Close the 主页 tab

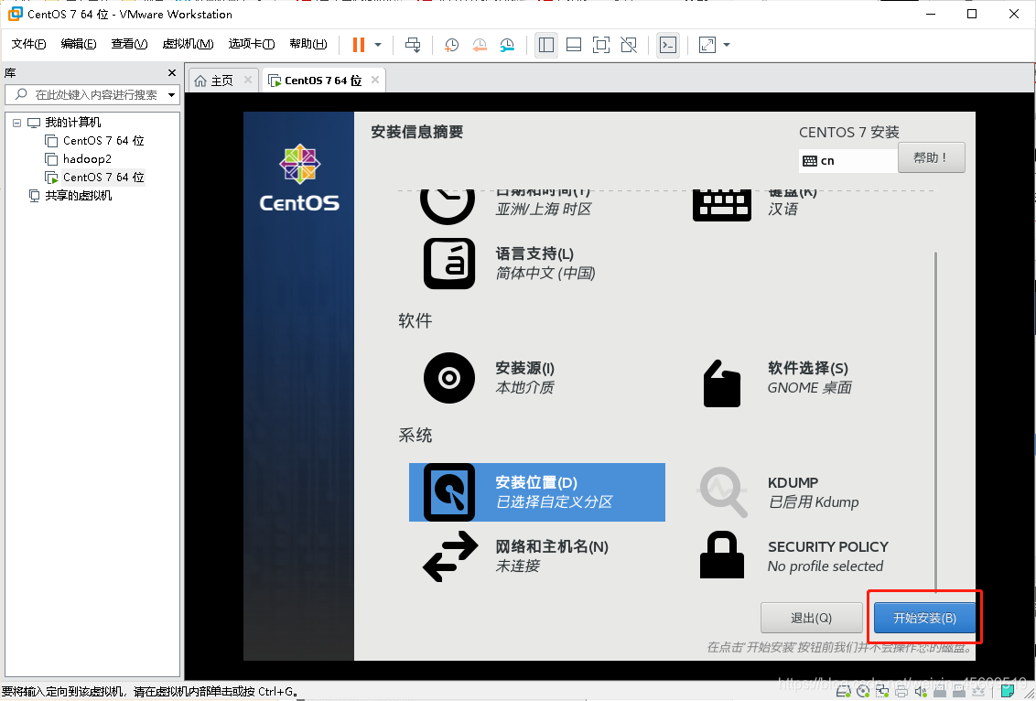click(248, 80)
